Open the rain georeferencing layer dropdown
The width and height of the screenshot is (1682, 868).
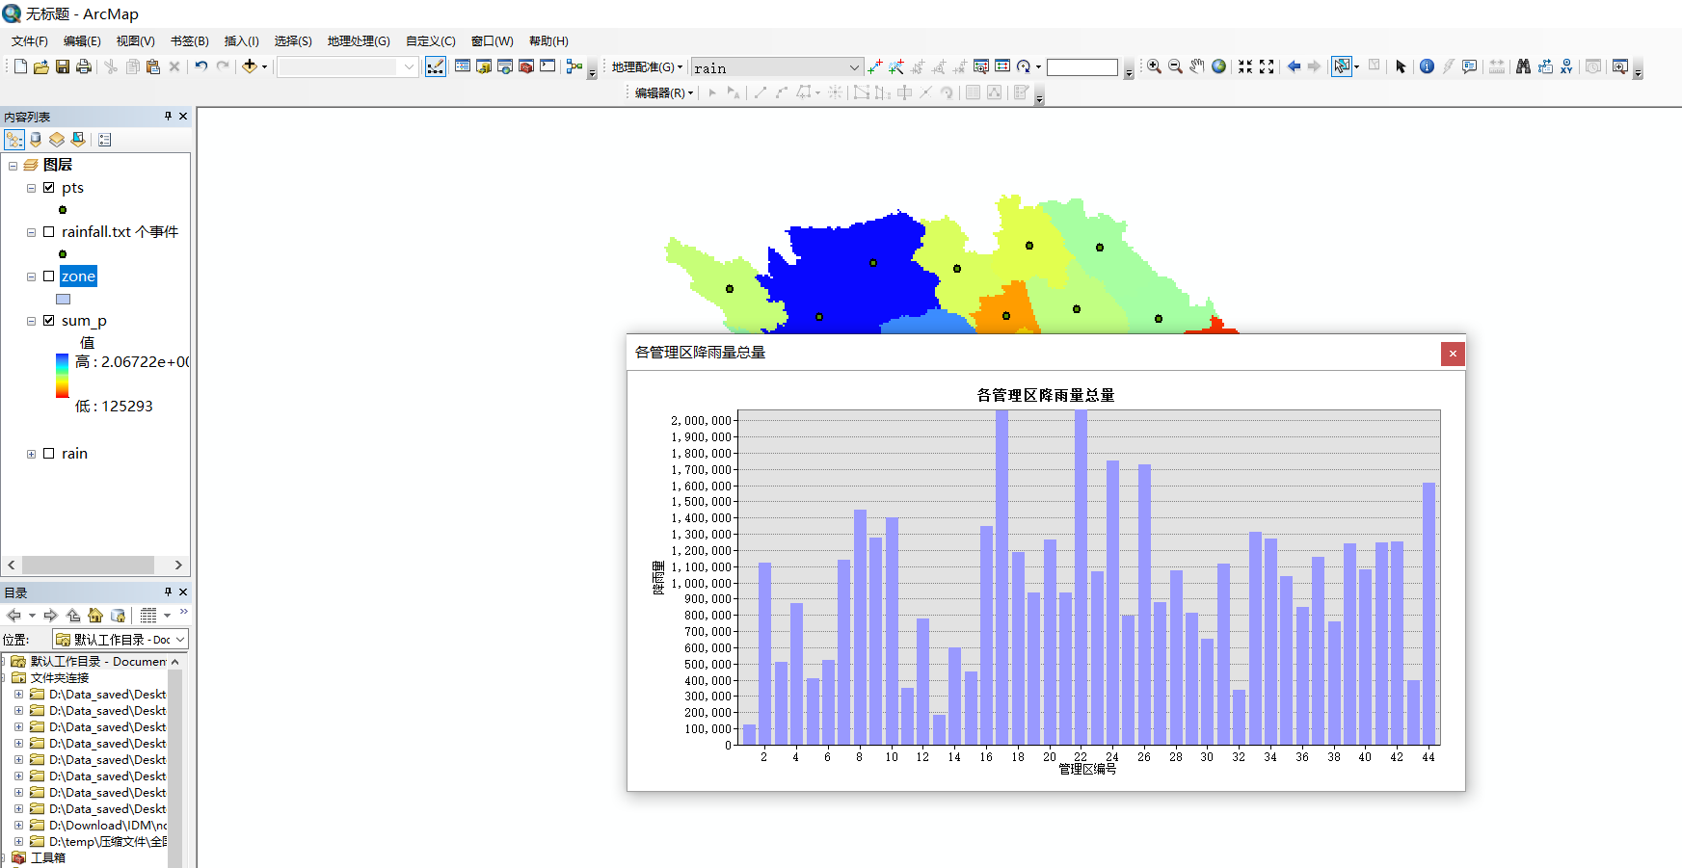[854, 67]
